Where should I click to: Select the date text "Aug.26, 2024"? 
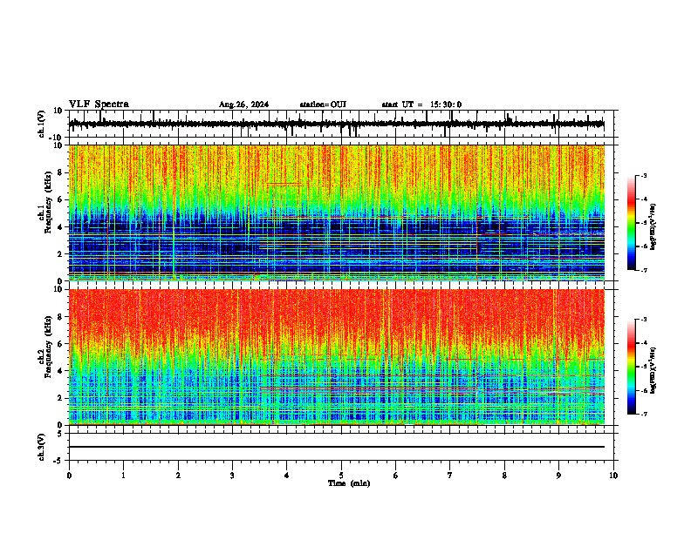tap(243, 105)
